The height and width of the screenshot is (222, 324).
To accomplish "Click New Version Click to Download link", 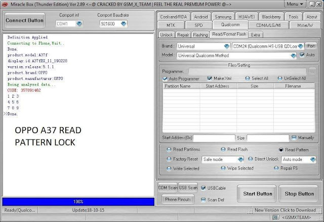I will 285,210.
